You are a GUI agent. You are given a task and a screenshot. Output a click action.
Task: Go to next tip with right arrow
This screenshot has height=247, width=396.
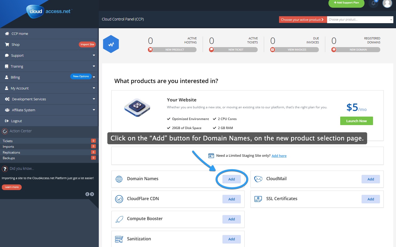tap(92, 194)
